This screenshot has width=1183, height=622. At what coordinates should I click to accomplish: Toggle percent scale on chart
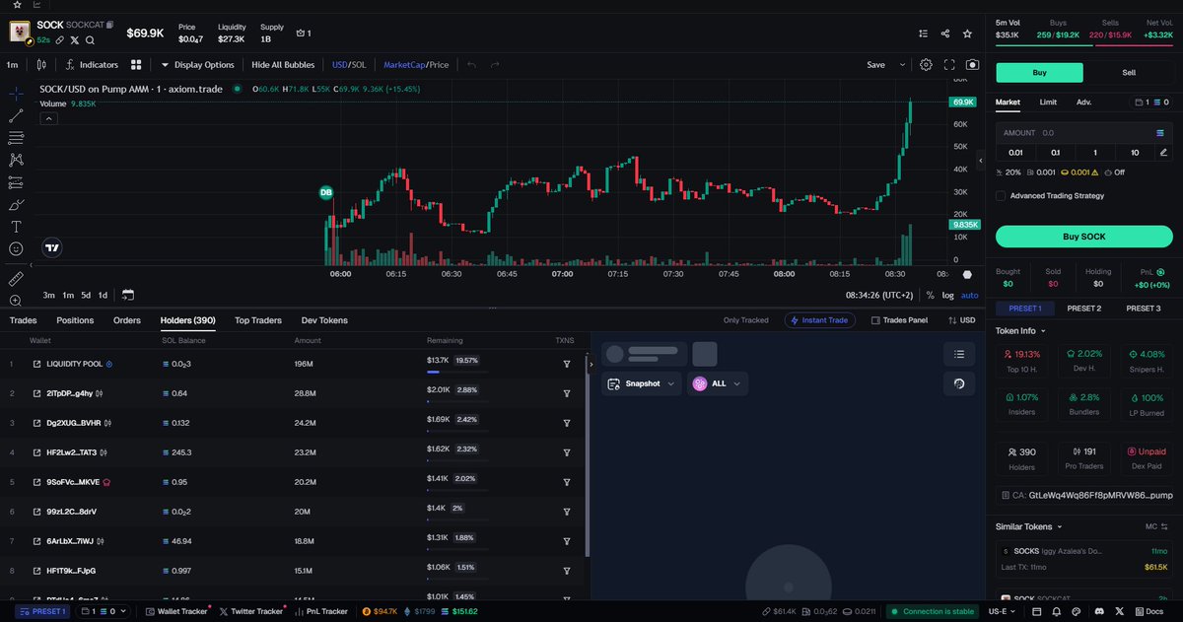(930, 295)
